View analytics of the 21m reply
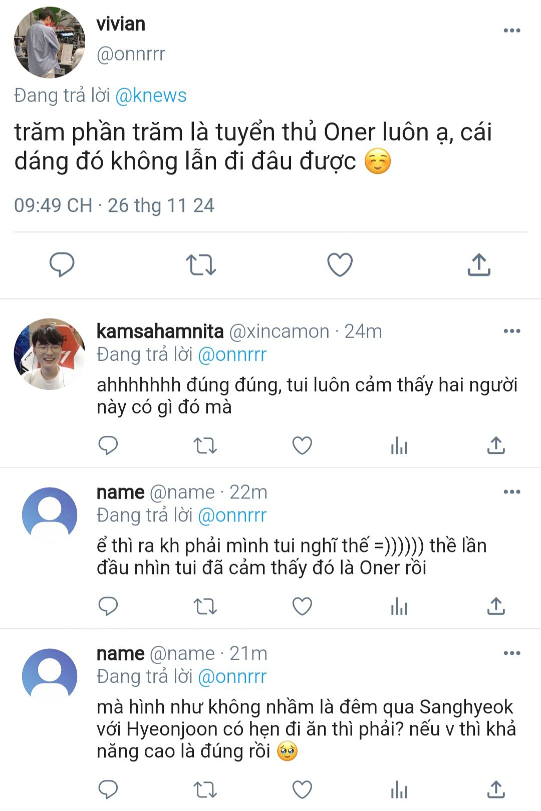The image size is (541, 811). pos(399,790)
